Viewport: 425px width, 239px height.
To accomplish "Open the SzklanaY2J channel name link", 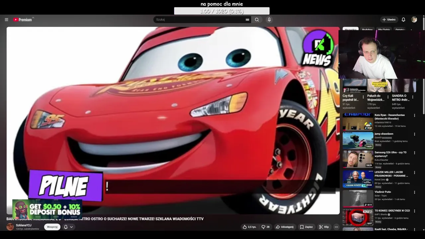I will (x=24, y=225).
